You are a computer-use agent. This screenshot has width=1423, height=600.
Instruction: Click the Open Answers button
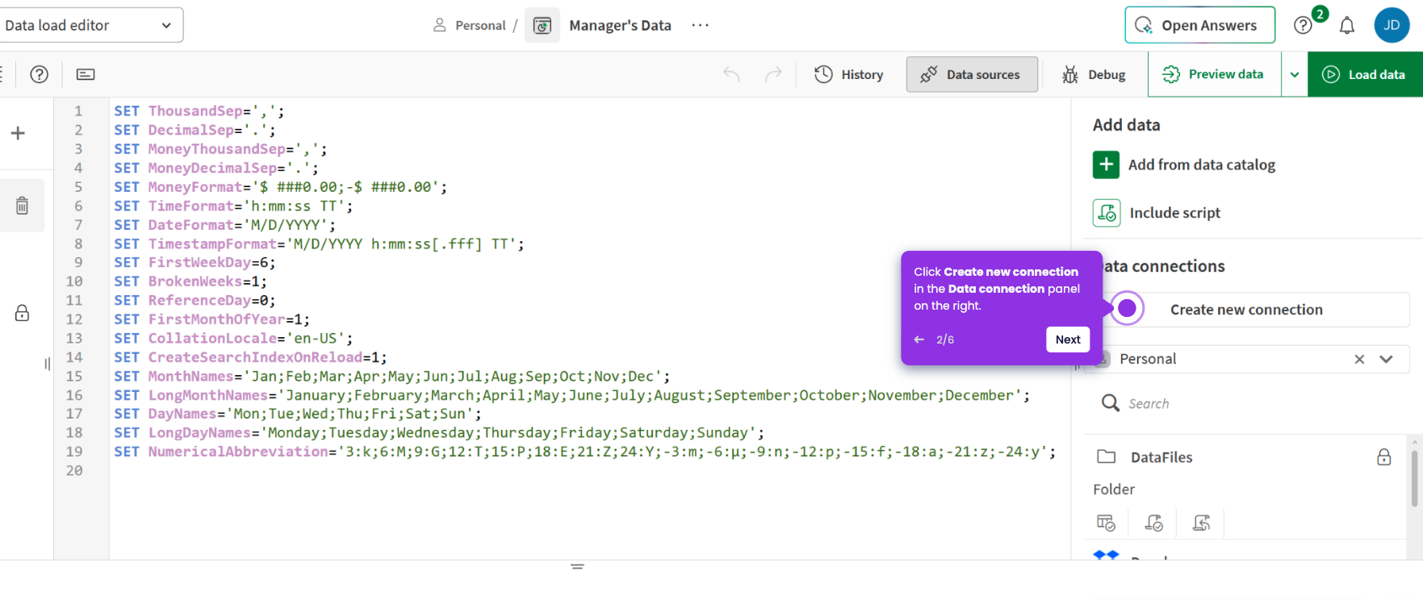click(x=1199, y=25)
